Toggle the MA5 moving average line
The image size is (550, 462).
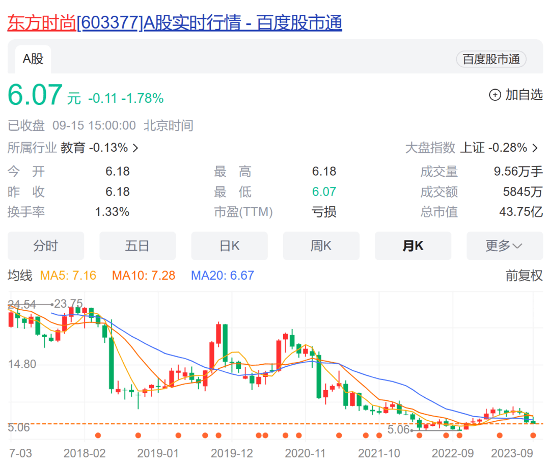coord(68,276)
